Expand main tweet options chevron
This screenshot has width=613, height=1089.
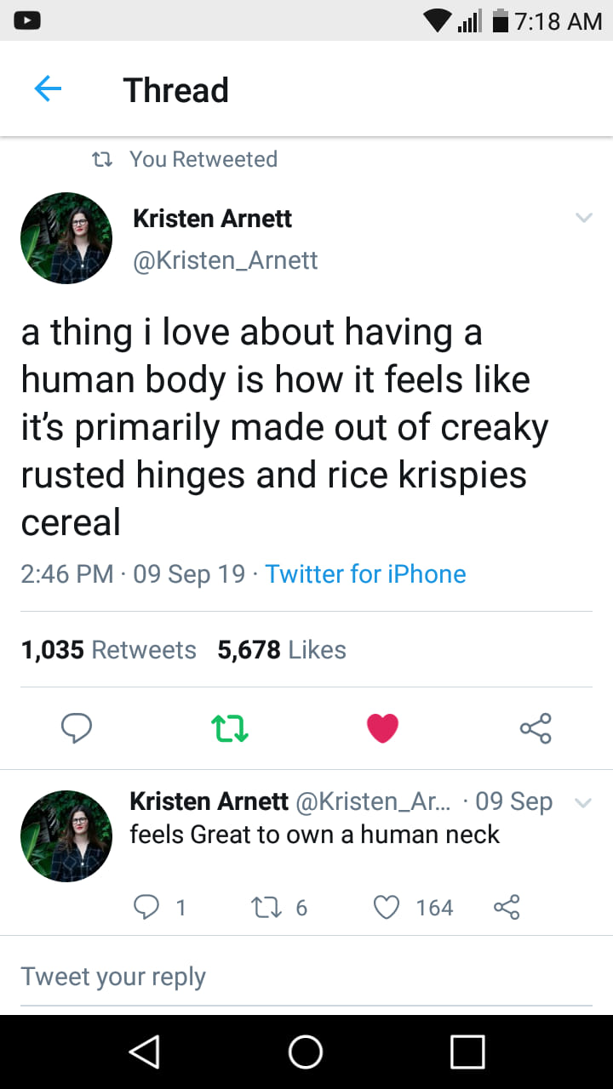click(583, 218)
